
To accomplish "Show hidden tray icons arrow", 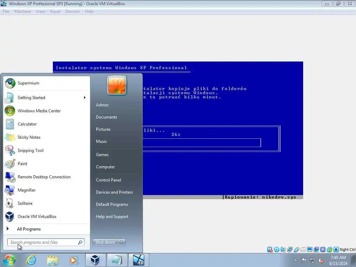I will [x=296, y=261].
